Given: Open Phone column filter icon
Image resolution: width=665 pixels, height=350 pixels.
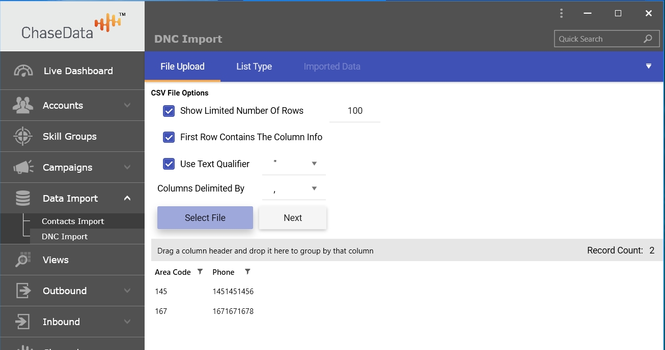Looking at the screenshot, I should (x=247, y=272).
